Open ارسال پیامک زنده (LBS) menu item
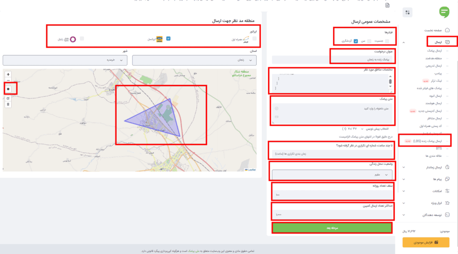458x254 pixels. click(x=427, y=141)
